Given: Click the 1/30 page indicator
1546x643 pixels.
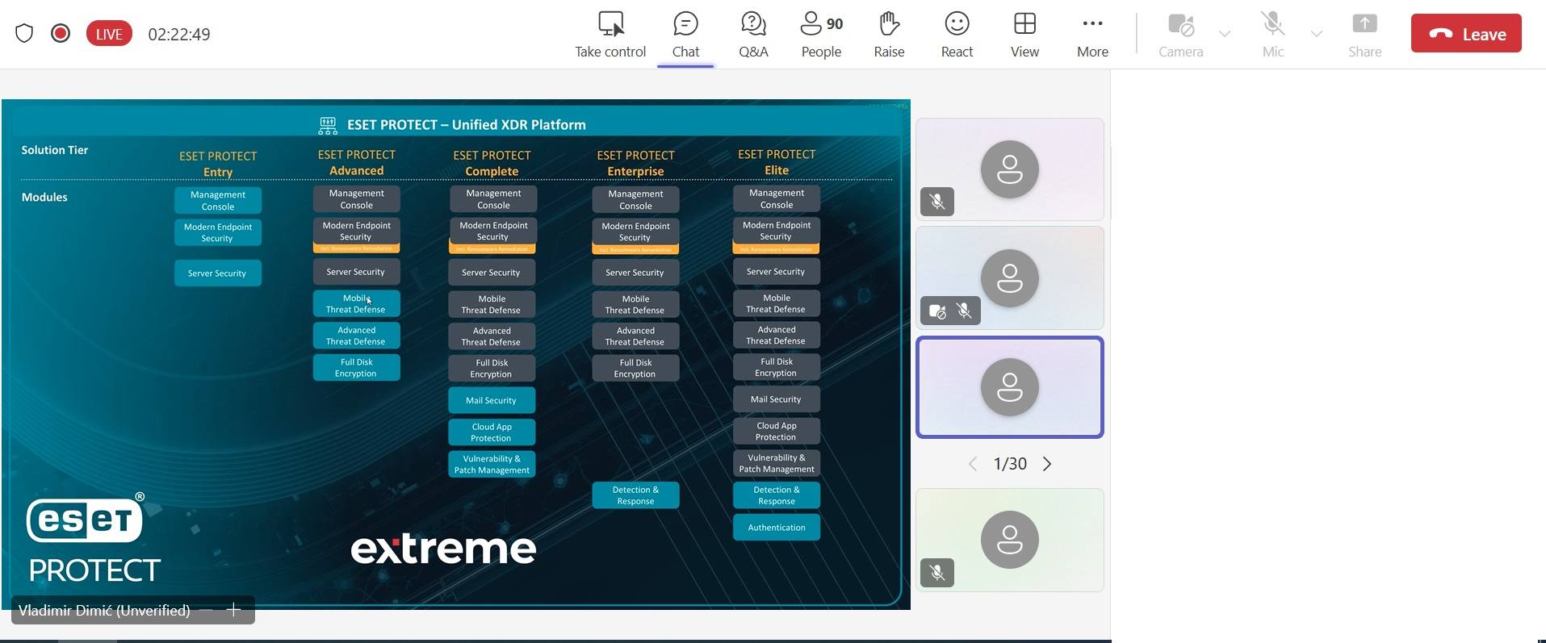Looking at the screenshot, I should tap(1010, 464).
